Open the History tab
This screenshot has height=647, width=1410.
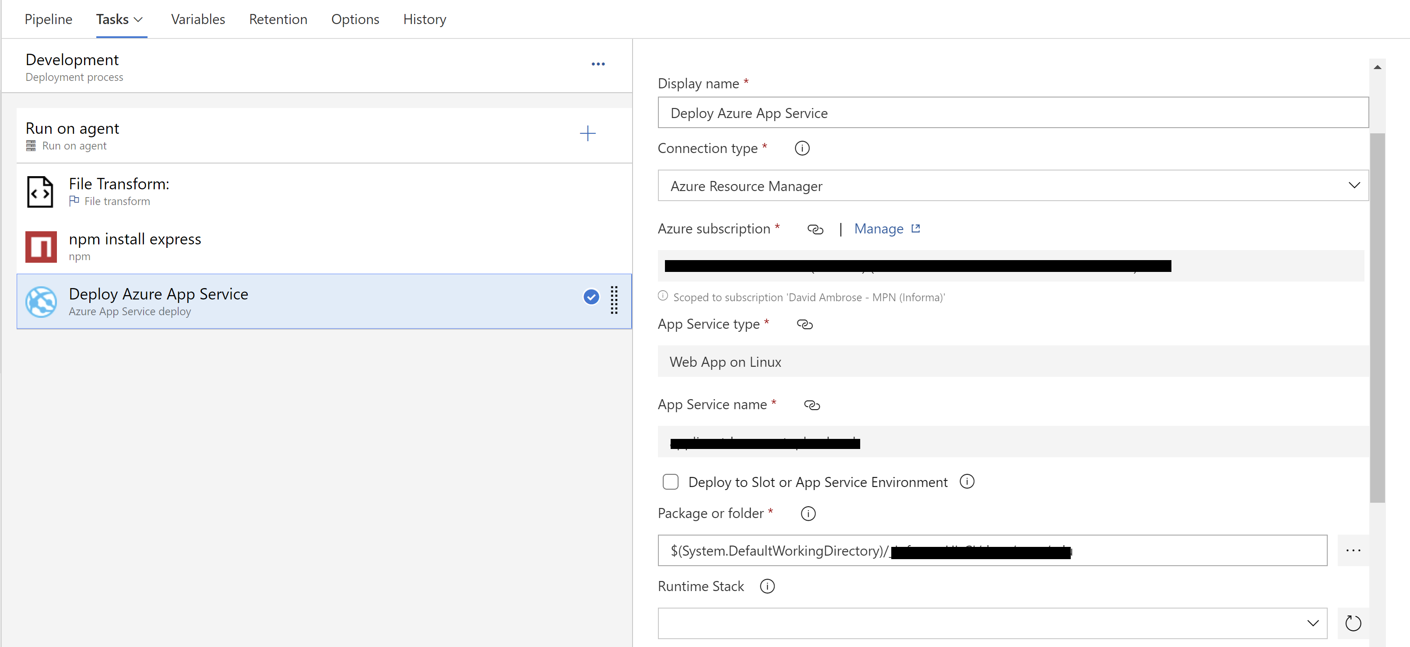click(x=424, y=18)
